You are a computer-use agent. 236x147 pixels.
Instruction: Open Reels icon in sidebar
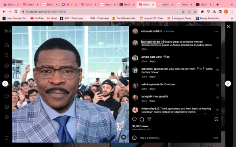click(7, 76)
